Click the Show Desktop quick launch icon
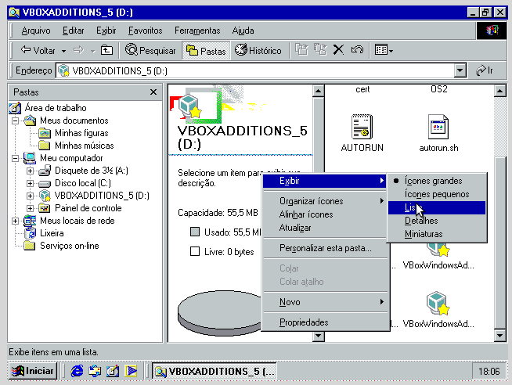 (x=113, y=371)
